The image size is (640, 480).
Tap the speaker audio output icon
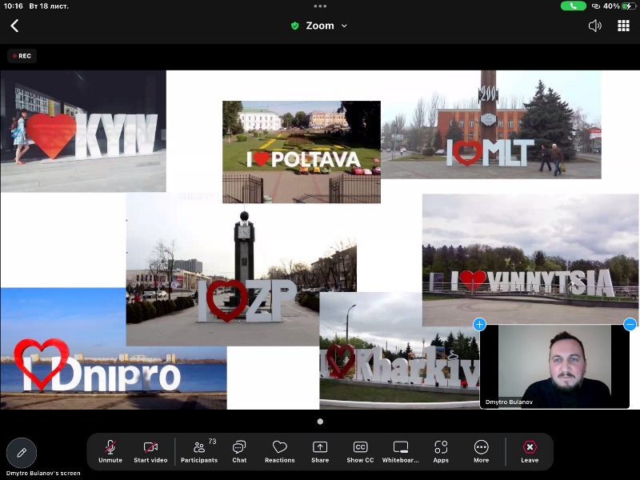click(595, 26)
